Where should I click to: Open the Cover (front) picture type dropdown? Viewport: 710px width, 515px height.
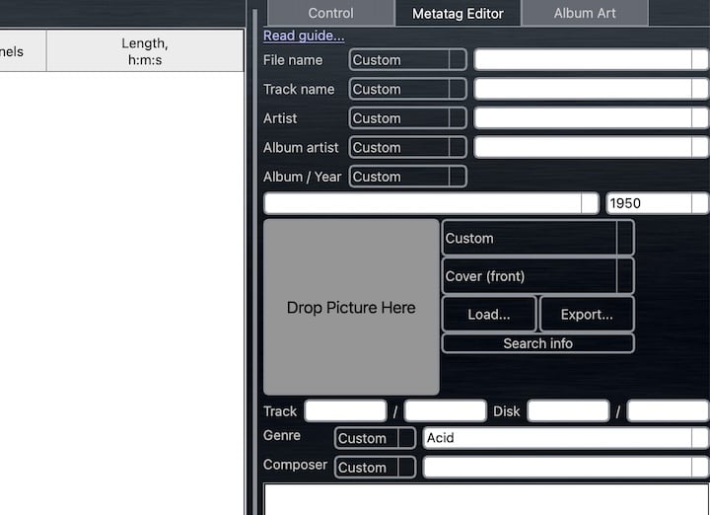(x=538, y=276)
